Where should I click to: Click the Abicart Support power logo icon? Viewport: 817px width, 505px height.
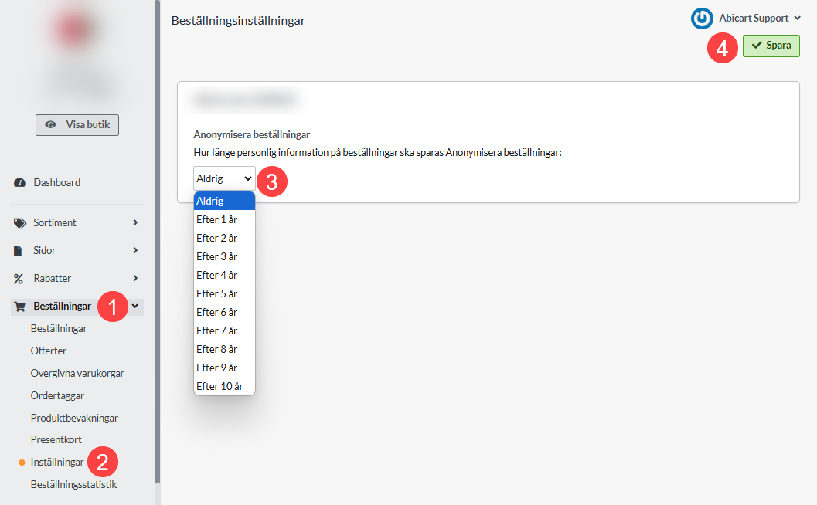point(702,19)
